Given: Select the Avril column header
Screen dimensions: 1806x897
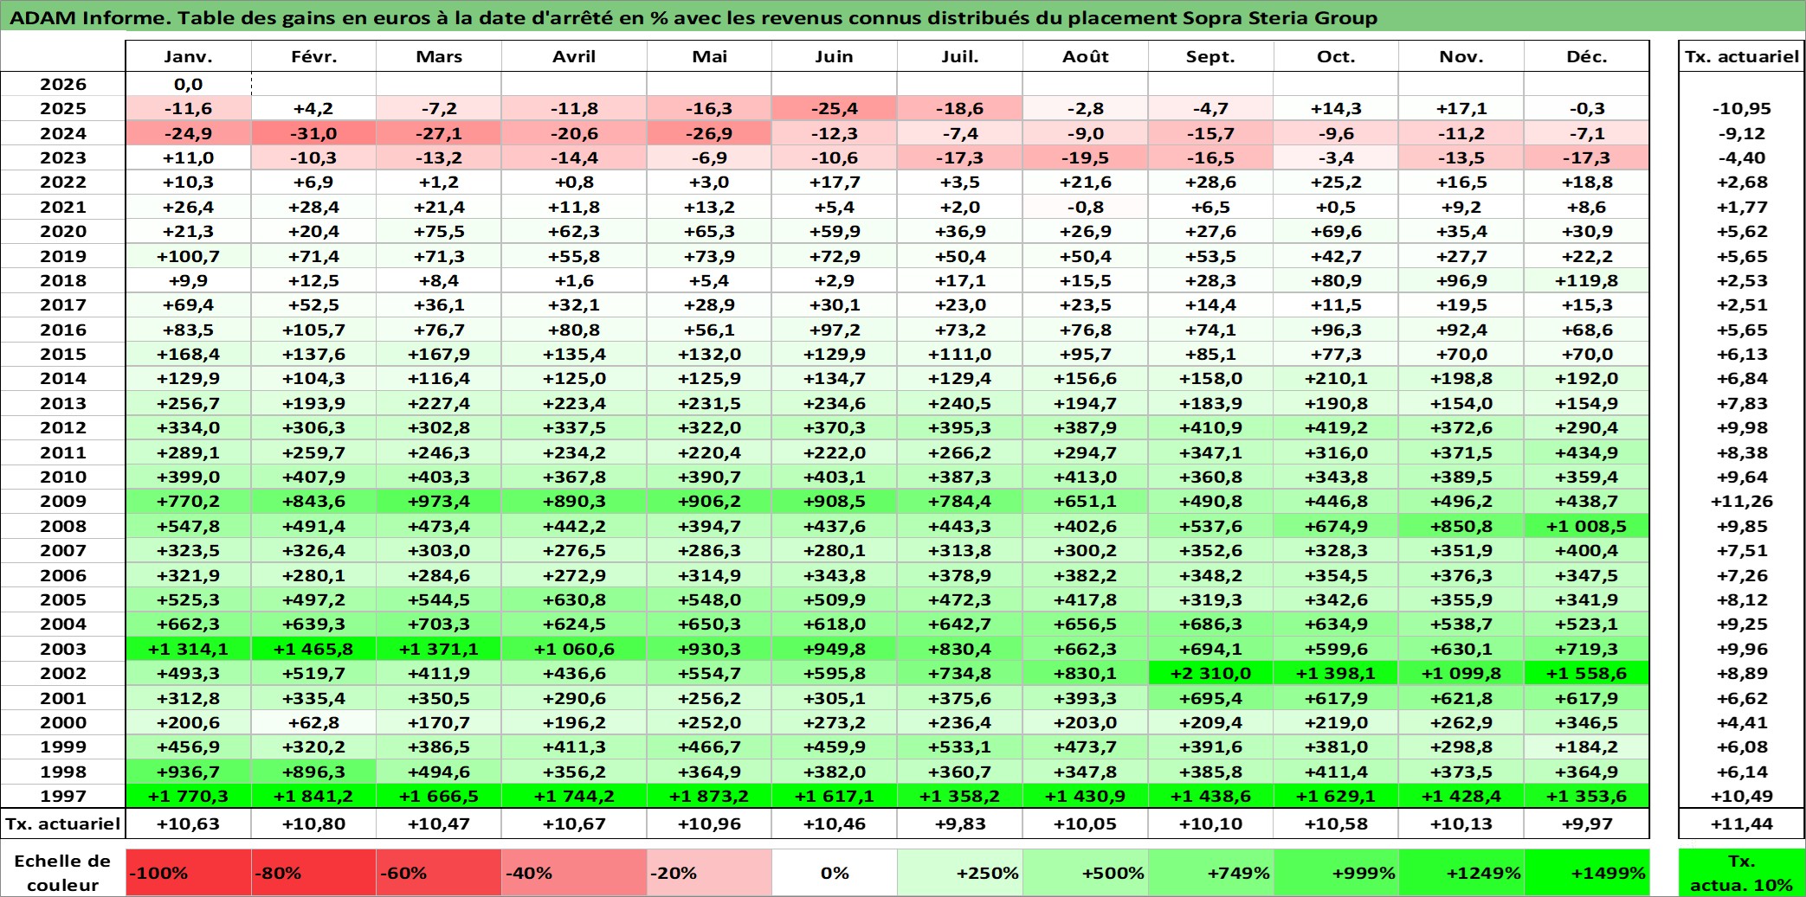Looking at the screenshot, I should click(x=574, y=56).
